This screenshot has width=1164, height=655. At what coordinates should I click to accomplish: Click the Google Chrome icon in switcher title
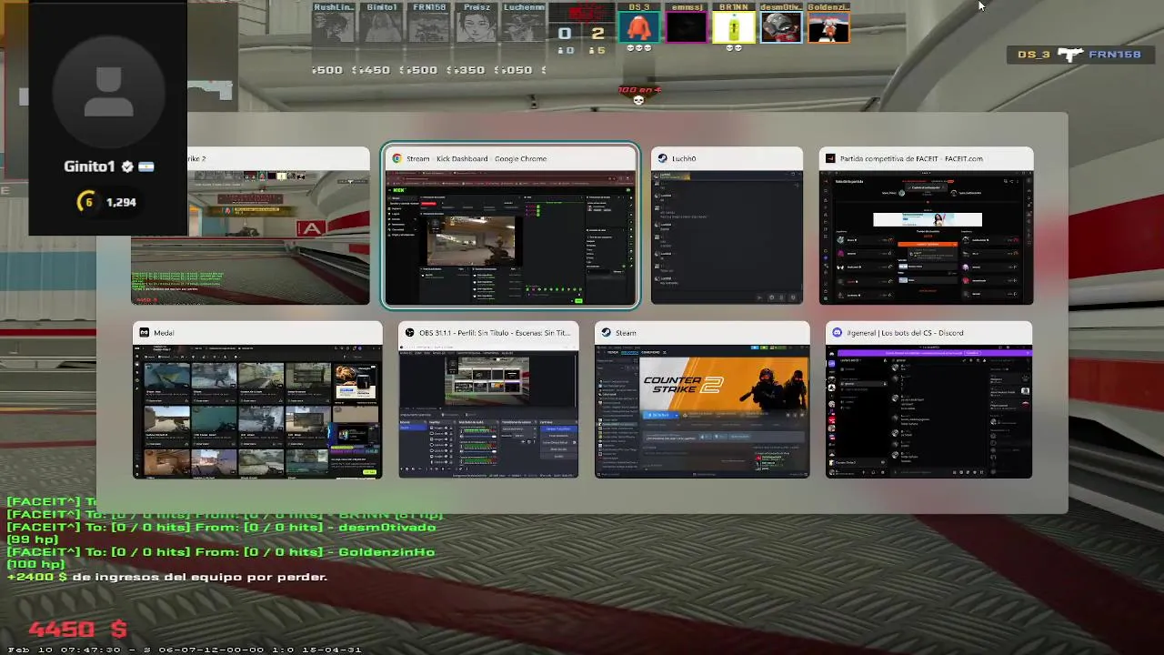pos(396,158)
